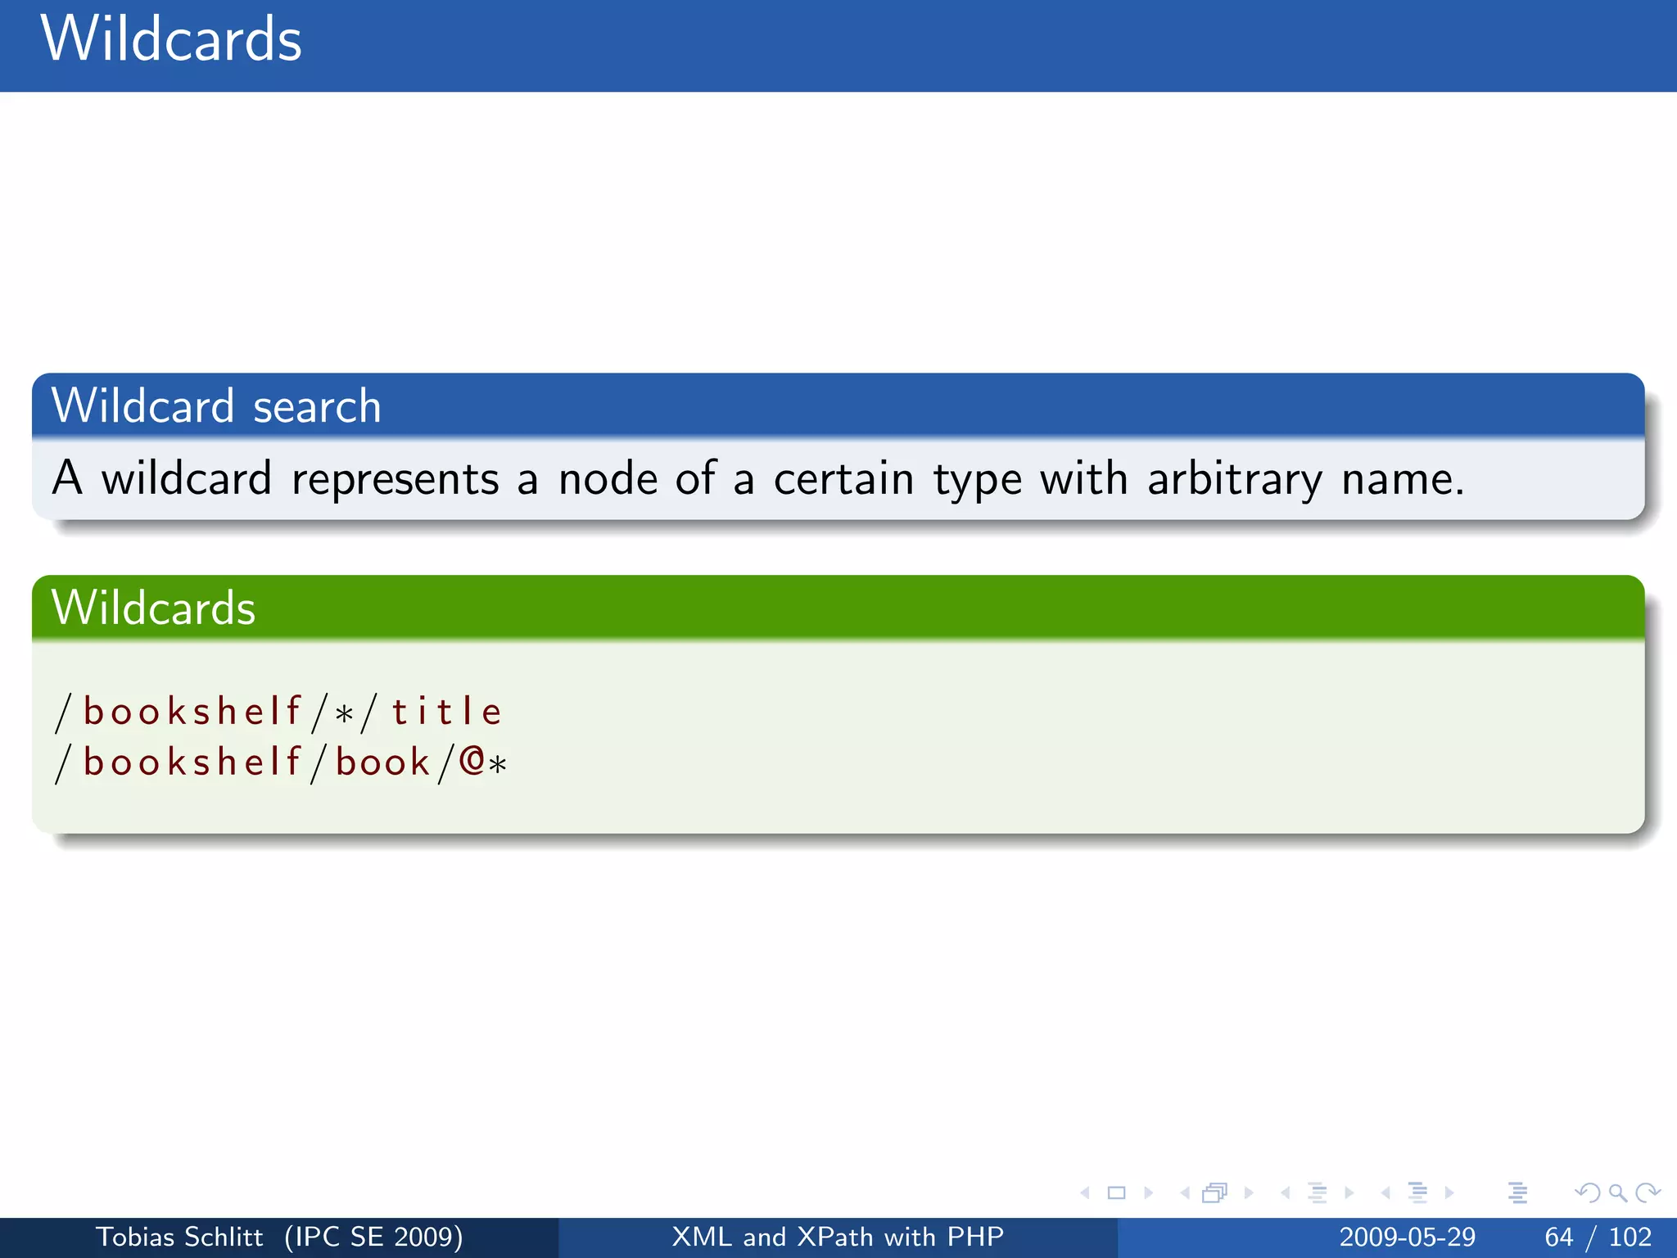Click the presentation outline icon

tap(1517, 1193)
